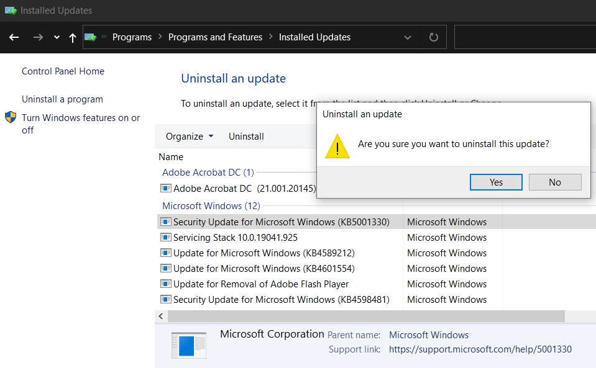Open the support.microsoft.com/help/5001330 link
Viewport: 596px width, 368px height.
tap(480, 349)
